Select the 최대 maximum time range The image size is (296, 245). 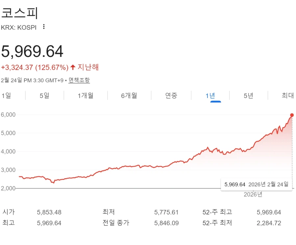coord(287,95)
